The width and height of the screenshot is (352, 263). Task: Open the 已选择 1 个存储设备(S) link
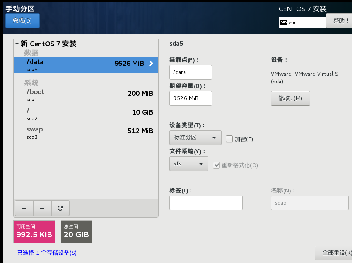[47, 253]
